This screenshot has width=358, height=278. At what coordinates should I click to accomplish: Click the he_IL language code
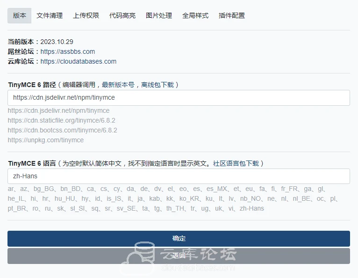point(16,198)
